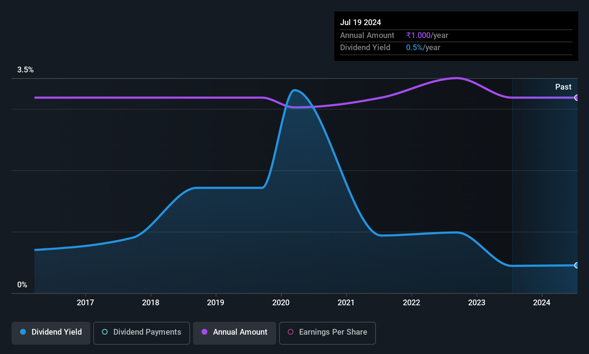This screenshot has width=589, height=354.
Task: Show the Earnings Per Share series
Action: click(x=327, y=333)
